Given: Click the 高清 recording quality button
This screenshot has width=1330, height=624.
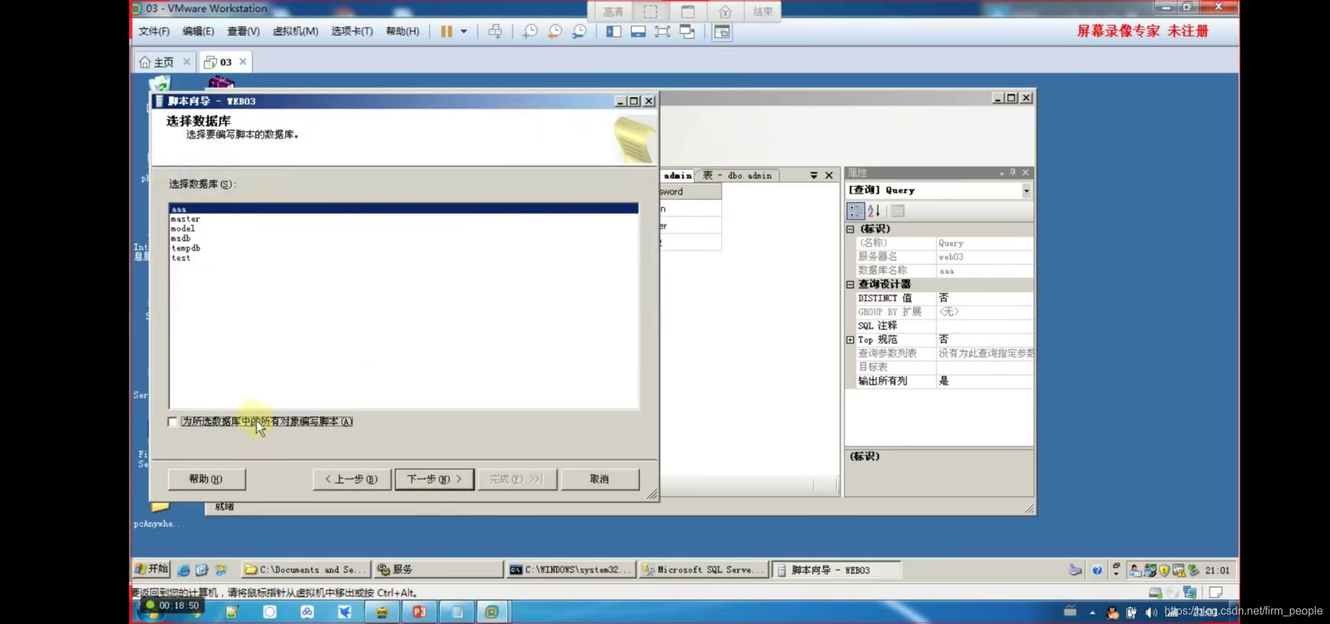Looking at the screenshot, I should (x=613, y=12).
